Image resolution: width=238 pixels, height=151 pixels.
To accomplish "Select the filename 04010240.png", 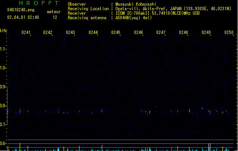I will (x=21, y=10).
